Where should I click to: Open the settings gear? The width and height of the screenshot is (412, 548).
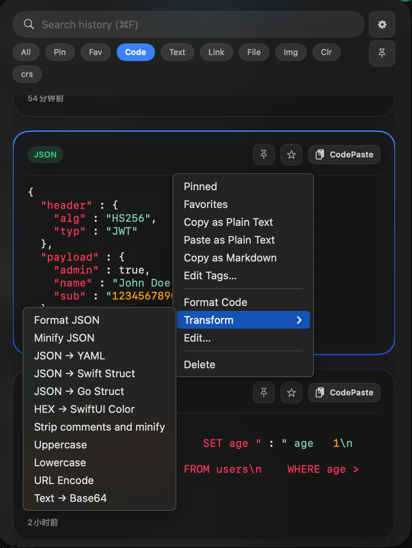(382, 24)
